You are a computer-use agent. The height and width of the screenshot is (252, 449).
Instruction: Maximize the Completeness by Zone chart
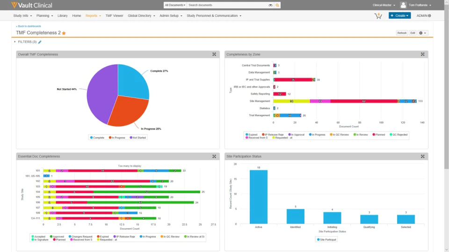423,54
